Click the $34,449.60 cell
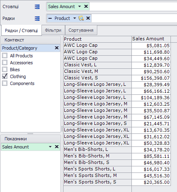 coord(151,59)
